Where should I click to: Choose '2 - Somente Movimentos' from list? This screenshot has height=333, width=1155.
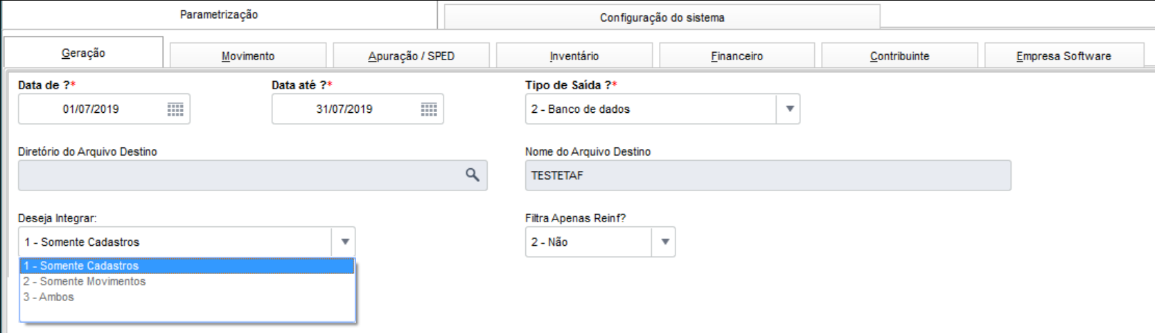pyautogui.click(x=85, y=282)
